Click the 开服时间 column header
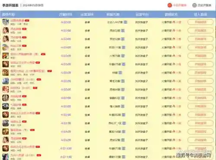216x160 pixels. [x=66, y=14]
